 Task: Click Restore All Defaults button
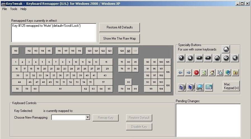coord(119,27)
